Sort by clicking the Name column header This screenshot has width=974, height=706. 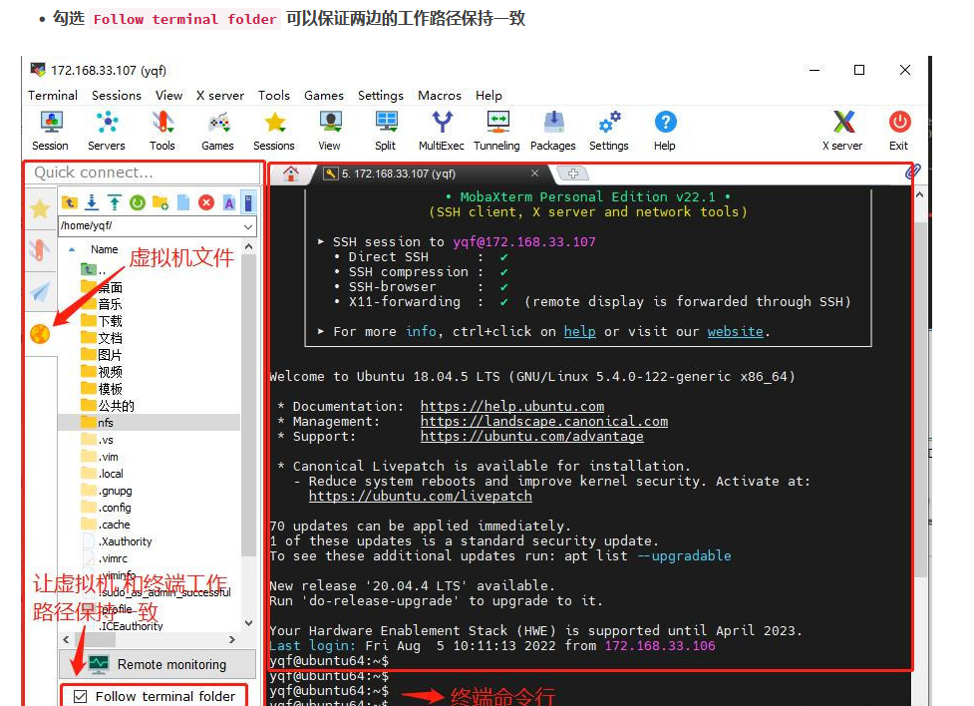(104, 249)
